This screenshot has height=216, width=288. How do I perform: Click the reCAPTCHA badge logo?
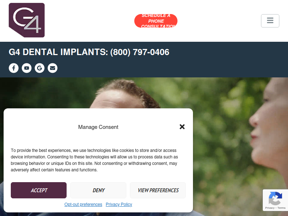click(x=275, y=198)
